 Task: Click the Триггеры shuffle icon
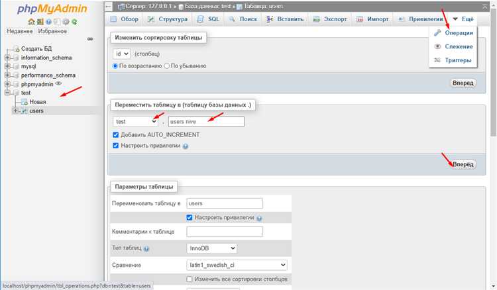[x=437, y=60]
